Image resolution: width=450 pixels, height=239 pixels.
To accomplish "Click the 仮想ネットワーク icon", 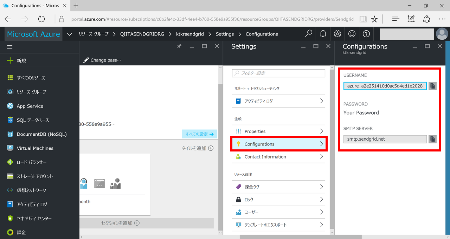I will coord(10,190).
